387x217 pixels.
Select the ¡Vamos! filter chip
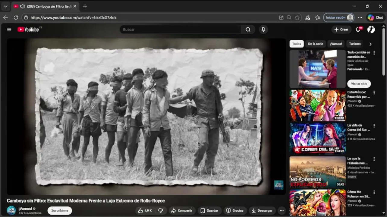(x=336, y=44)
